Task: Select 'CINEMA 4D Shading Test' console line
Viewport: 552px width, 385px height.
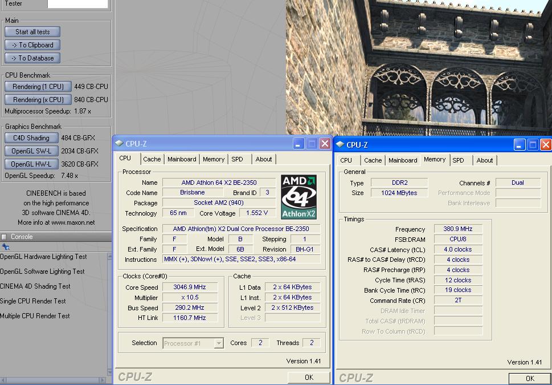Action: coord(35,286)
